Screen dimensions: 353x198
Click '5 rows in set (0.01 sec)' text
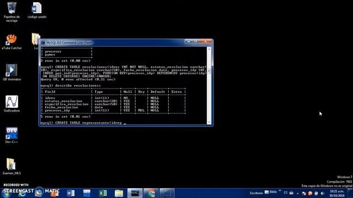66,117
